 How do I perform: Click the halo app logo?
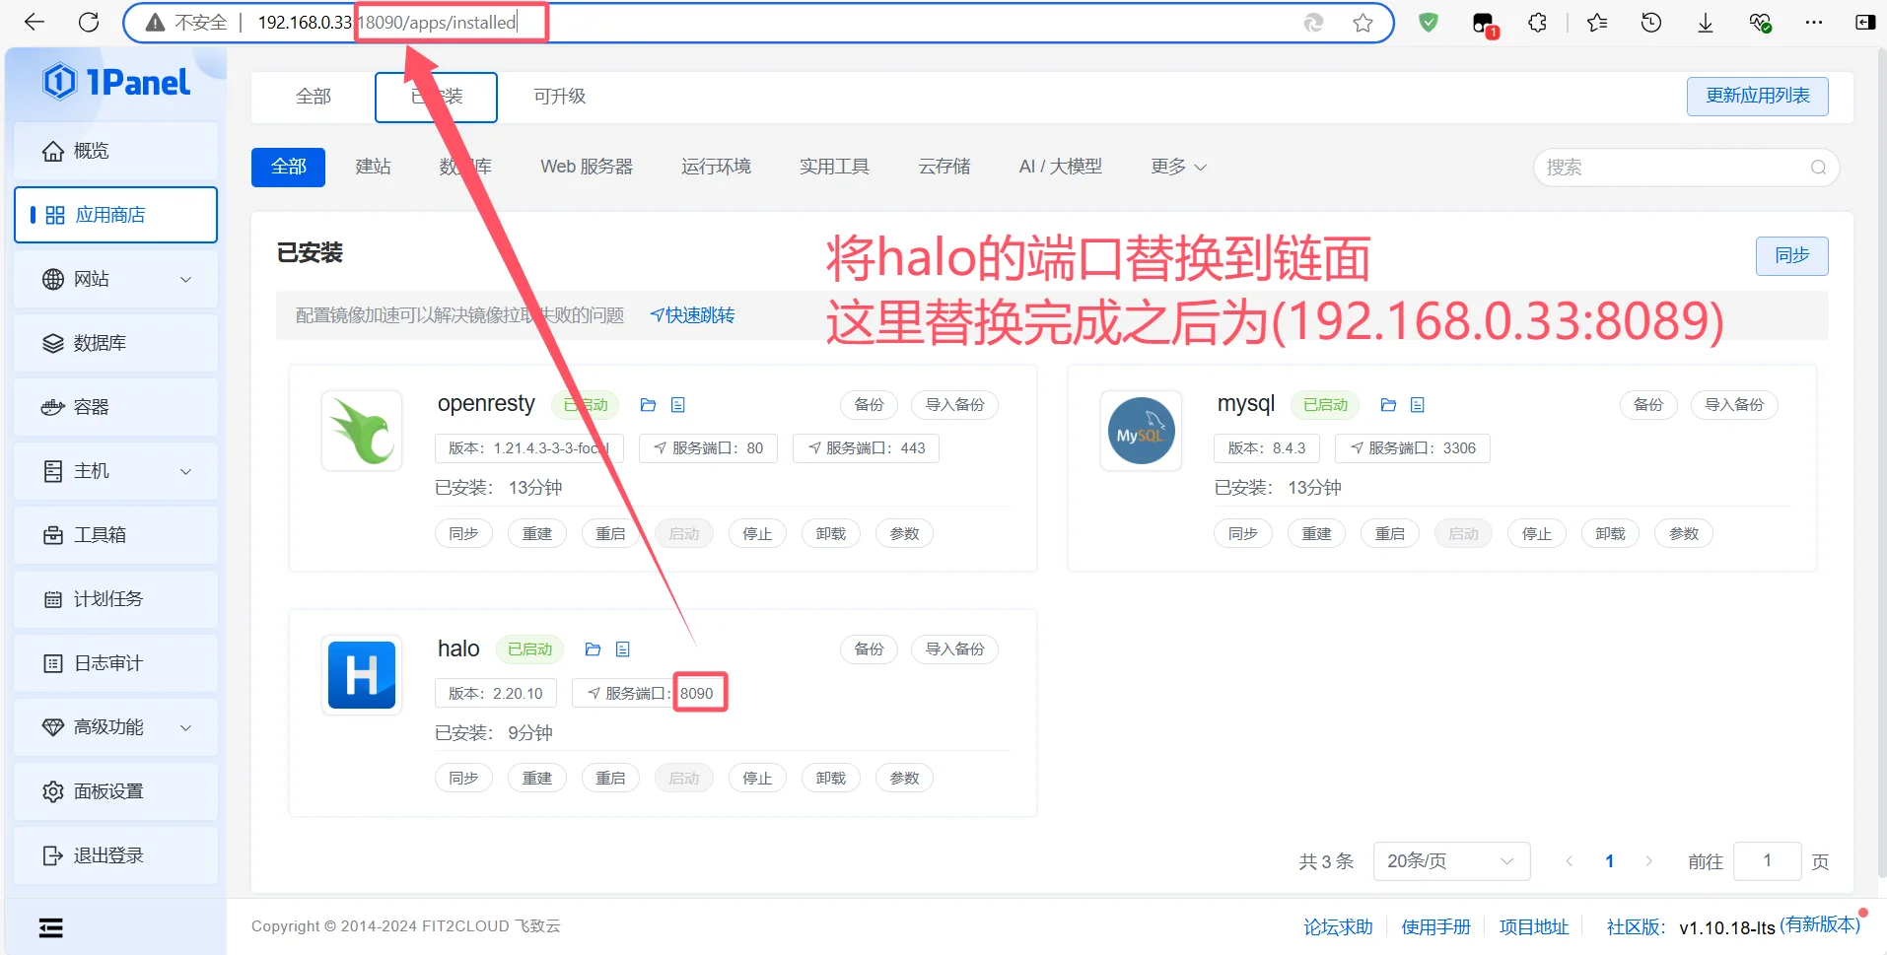pos(362,675)
